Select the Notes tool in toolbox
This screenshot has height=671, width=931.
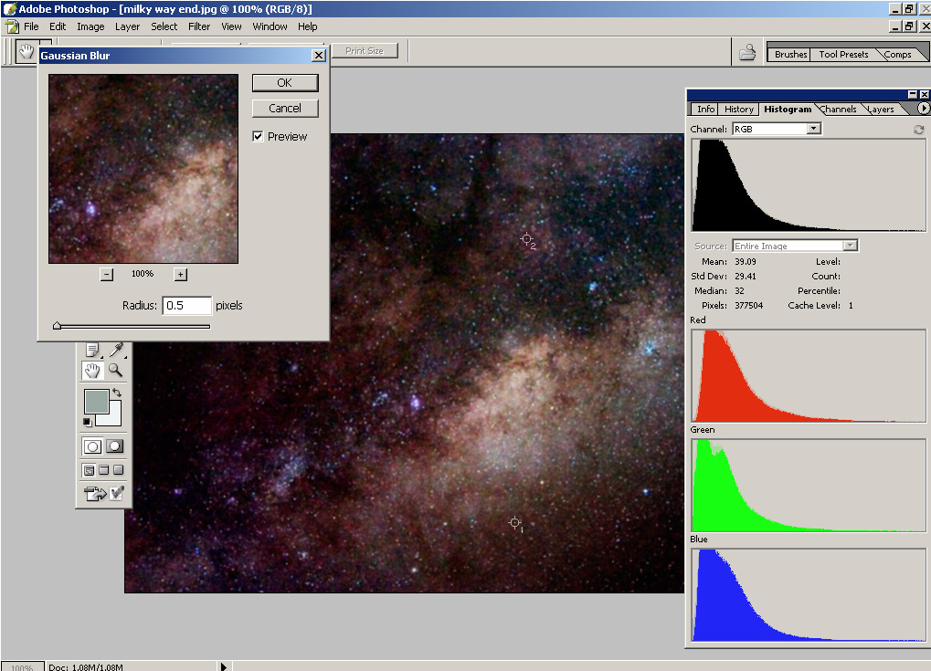click(92, 350)
